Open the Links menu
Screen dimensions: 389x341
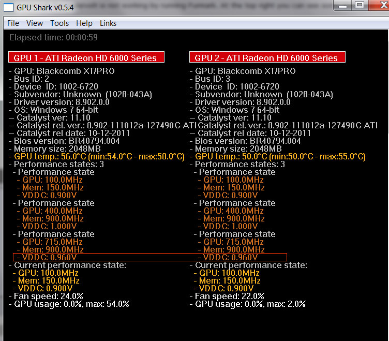click(108, 23)
